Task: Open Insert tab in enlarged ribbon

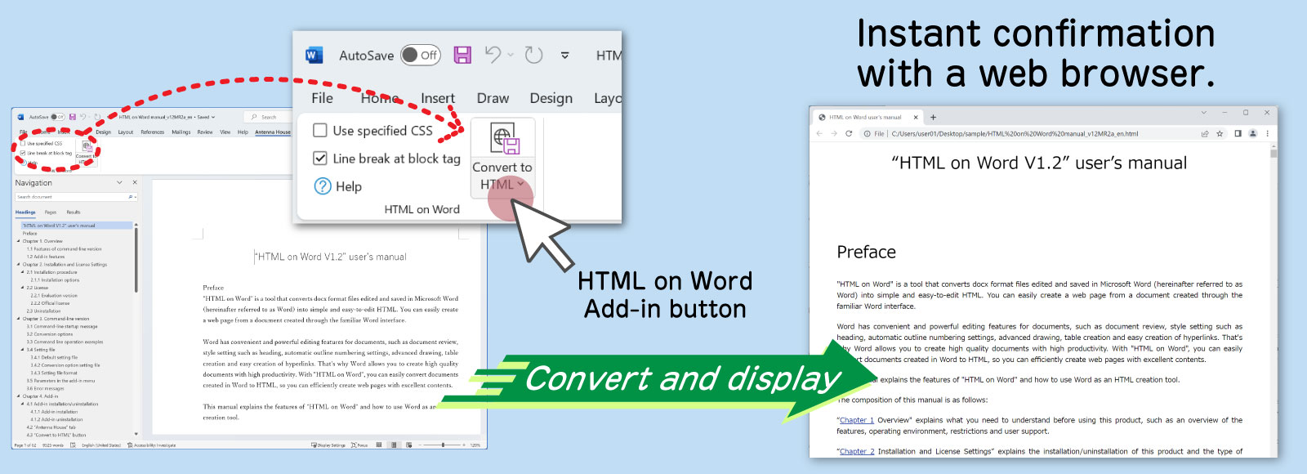Action: (438, 98)
